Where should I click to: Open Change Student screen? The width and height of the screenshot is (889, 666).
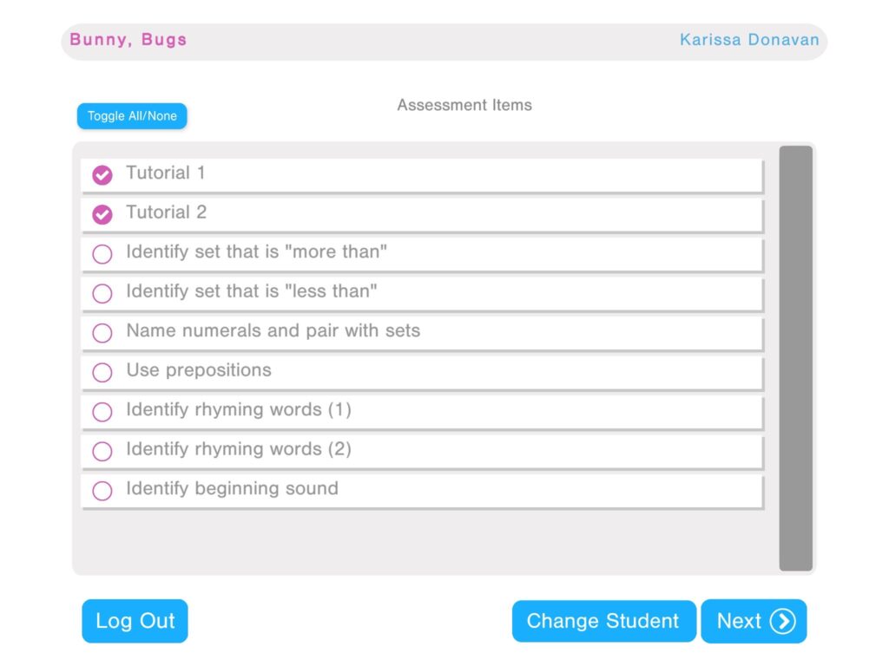(603, 621)
